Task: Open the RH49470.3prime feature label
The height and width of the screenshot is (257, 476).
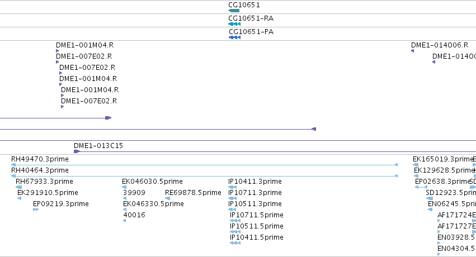Action: tap(40, 159)
